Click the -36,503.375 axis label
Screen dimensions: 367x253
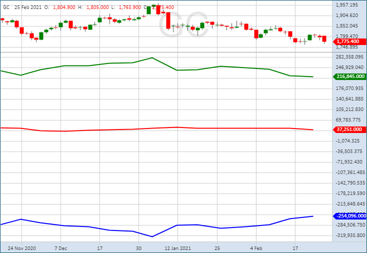click(349, 151)
